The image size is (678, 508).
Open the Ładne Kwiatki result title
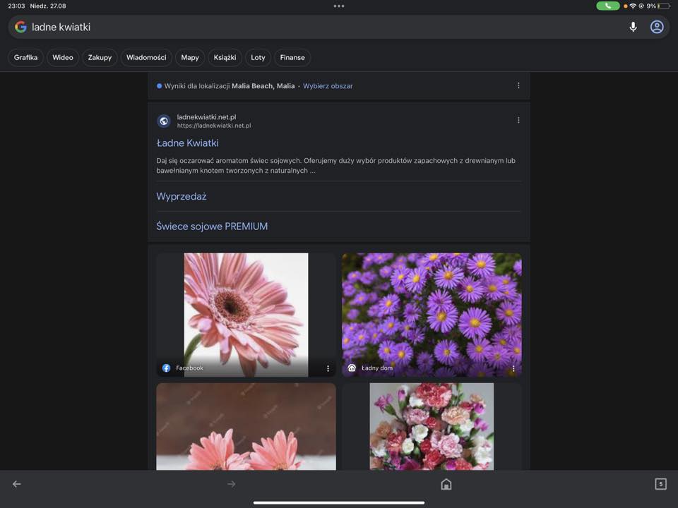(187, 143)
